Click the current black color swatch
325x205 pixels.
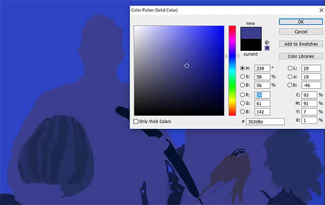tap(251, 45)
